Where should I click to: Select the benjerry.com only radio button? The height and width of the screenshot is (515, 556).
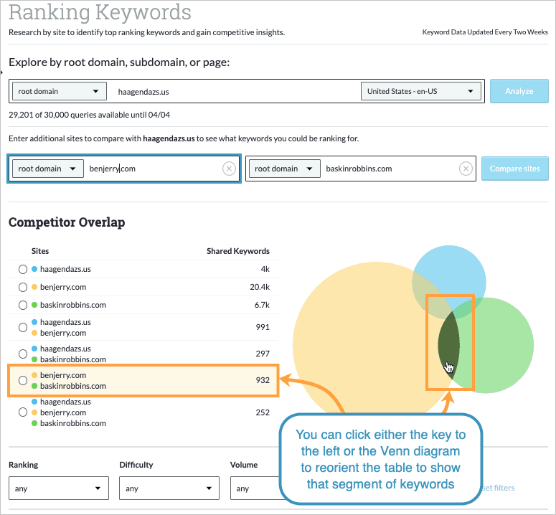point(23,287)
